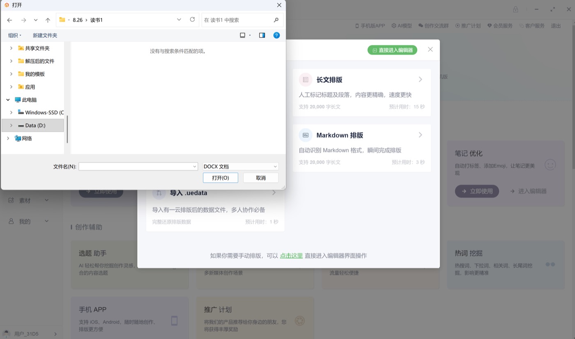Open the 组织 menu
575x339 pixels.
(x=15, y=35)
